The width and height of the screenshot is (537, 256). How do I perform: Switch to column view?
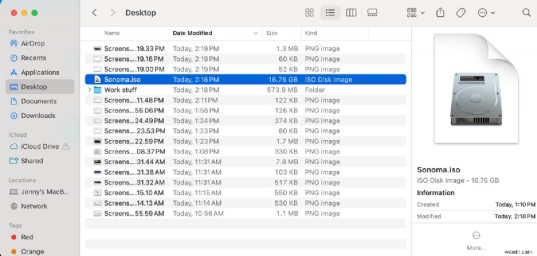[351, 13]
